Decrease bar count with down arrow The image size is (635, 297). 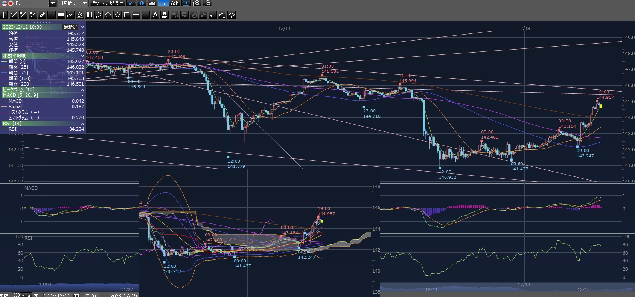[x=23, y=295]
